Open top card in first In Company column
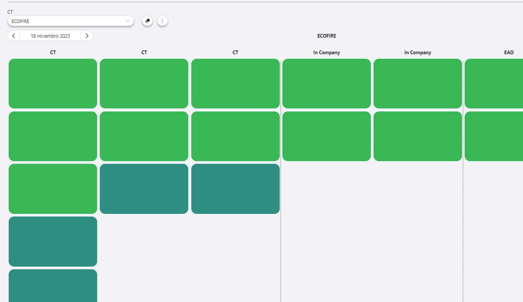This screenshot has height=302, width=523. pyautogui.click(x=326, y=84)
